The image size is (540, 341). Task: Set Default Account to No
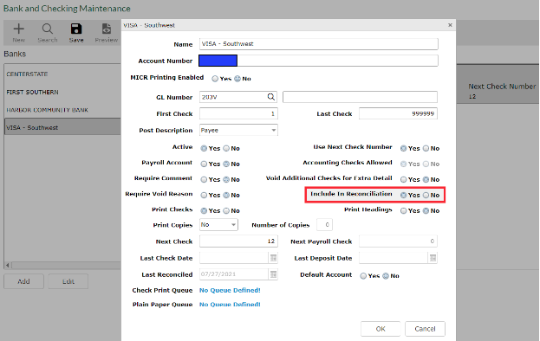[386, 276]
